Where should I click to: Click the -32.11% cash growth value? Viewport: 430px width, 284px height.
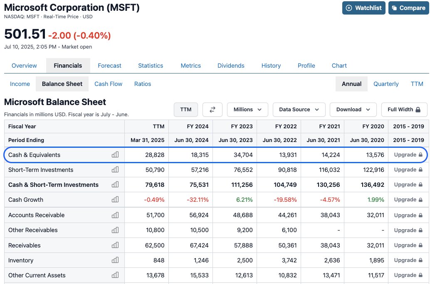tap(198, 200)
